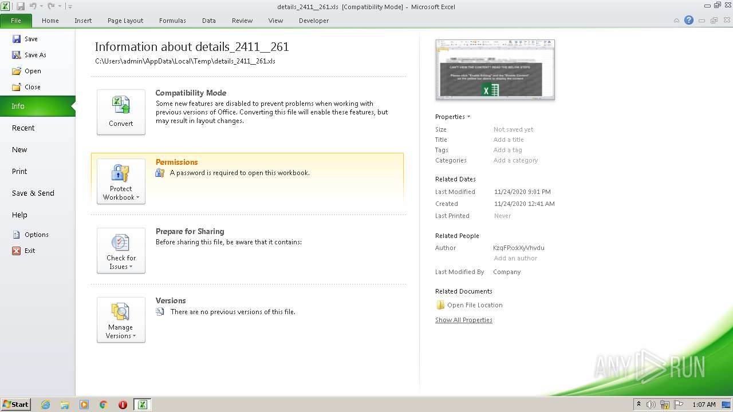733x412 pixels.
Task: Open the Review tab
Action: [x=242, y=21]
